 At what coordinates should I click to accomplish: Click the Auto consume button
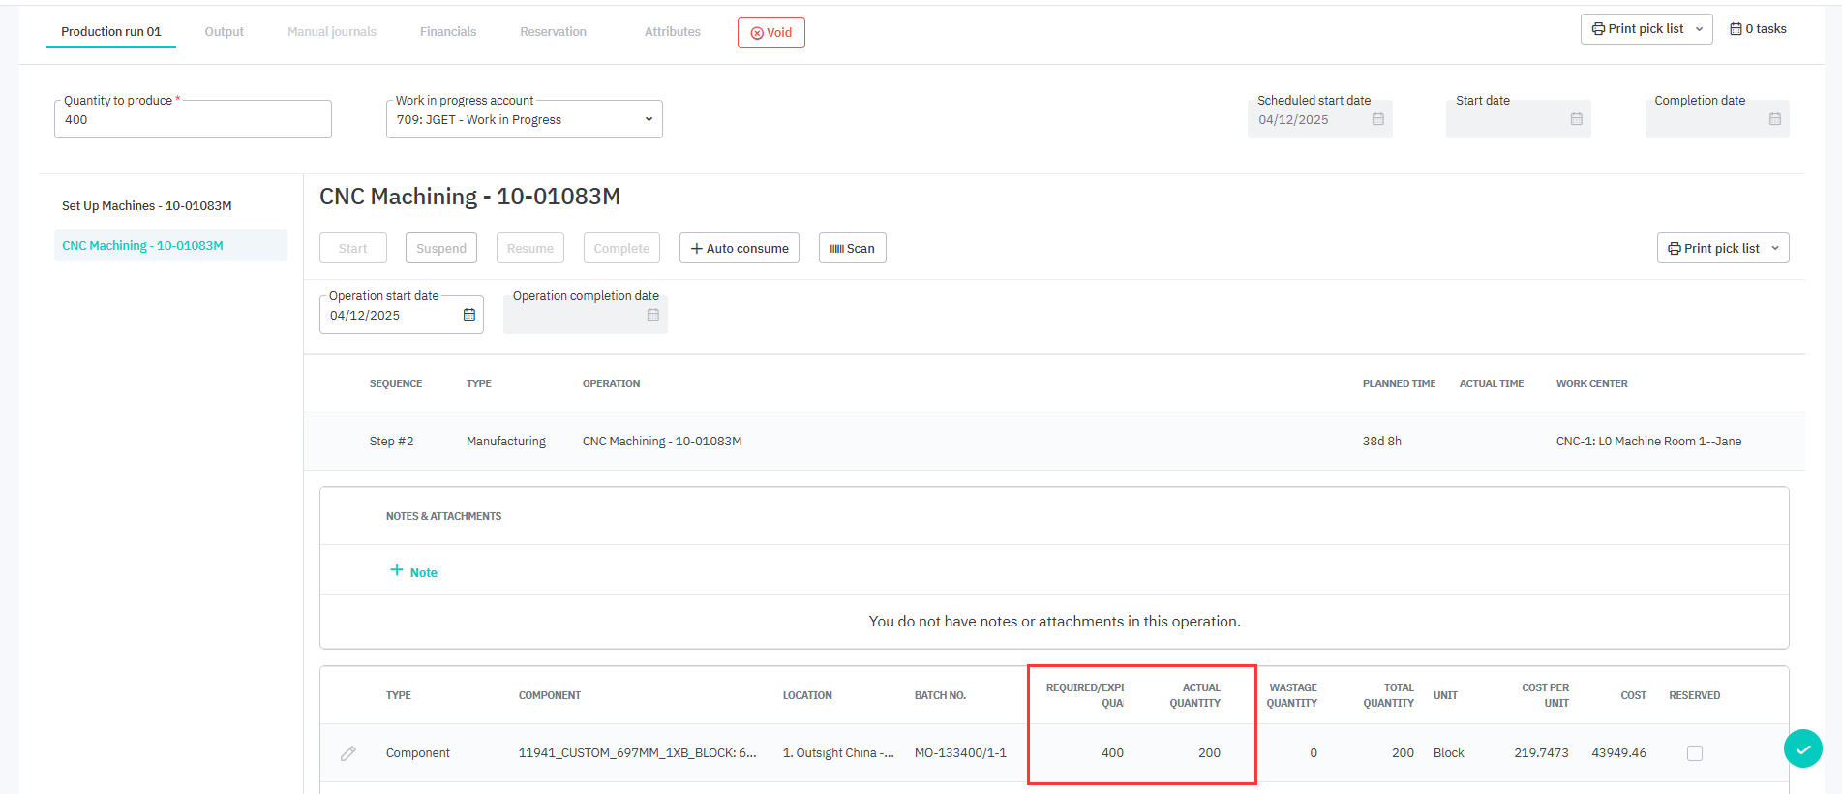tap(739, 248)
